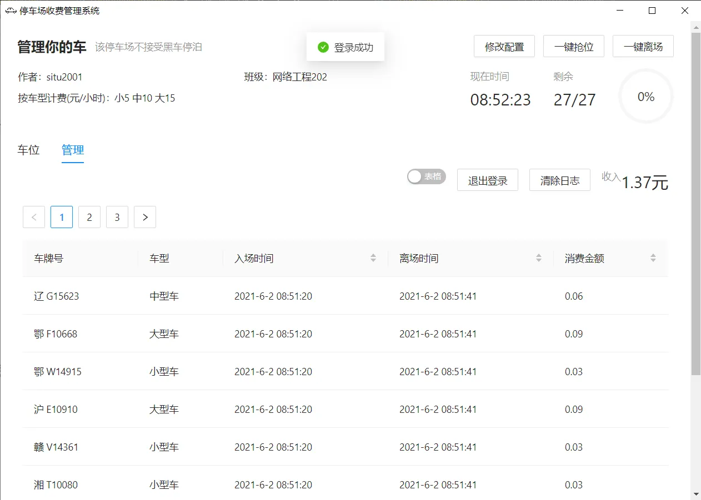
Task: Switch to the 车位 tab
Action: [x=29, y=150]
